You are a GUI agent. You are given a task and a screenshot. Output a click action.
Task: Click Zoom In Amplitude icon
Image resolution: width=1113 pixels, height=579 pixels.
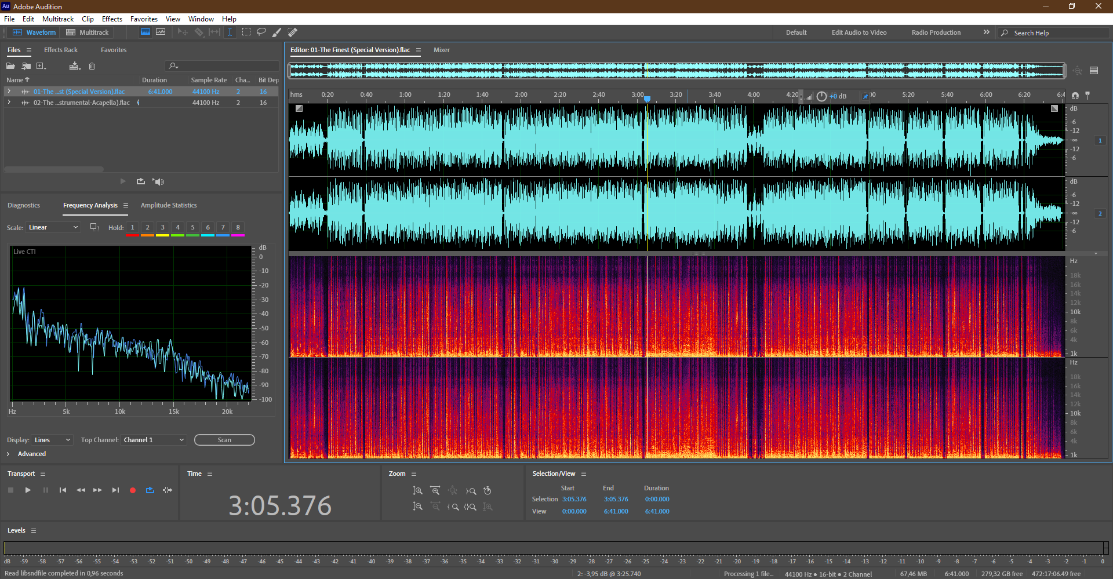(x=417, y=491)
